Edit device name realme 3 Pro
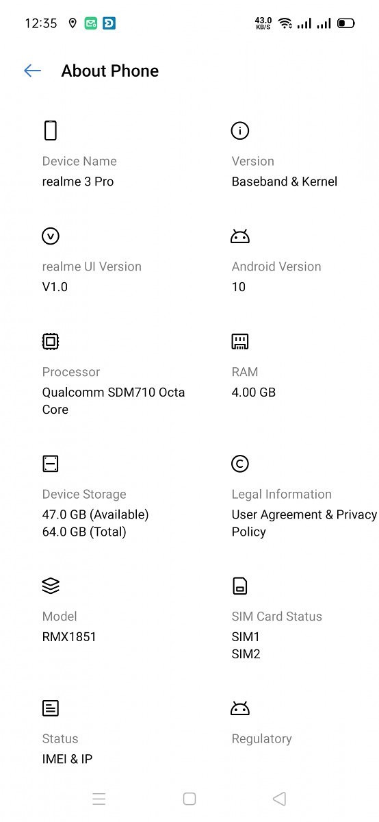379x822 pixels. 78,182
